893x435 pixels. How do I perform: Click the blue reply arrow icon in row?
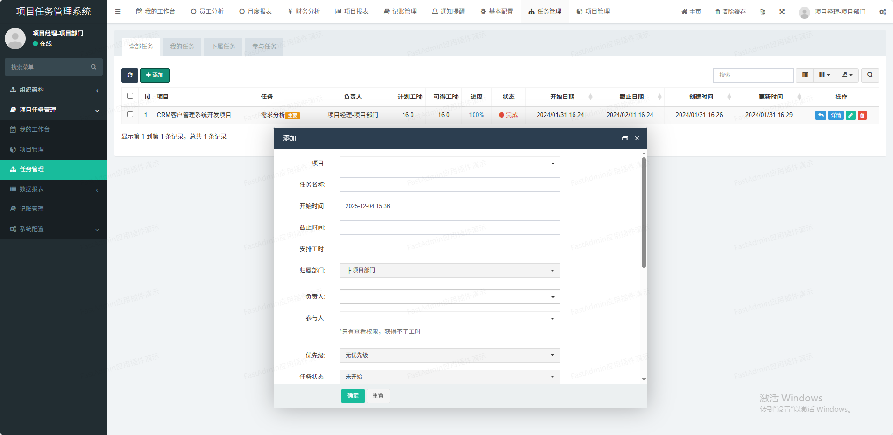(821, 115)
